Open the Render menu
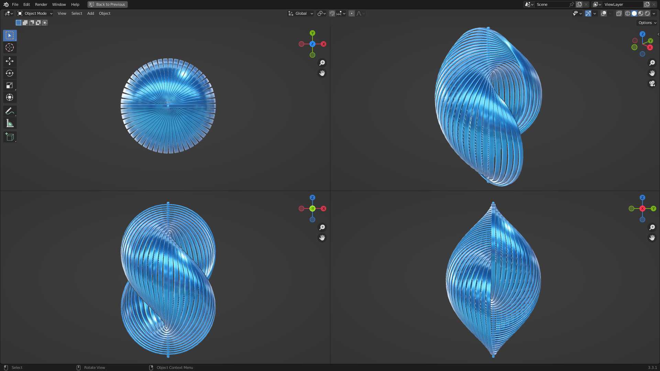Screen dimensions: 660x371 (41, 4)
